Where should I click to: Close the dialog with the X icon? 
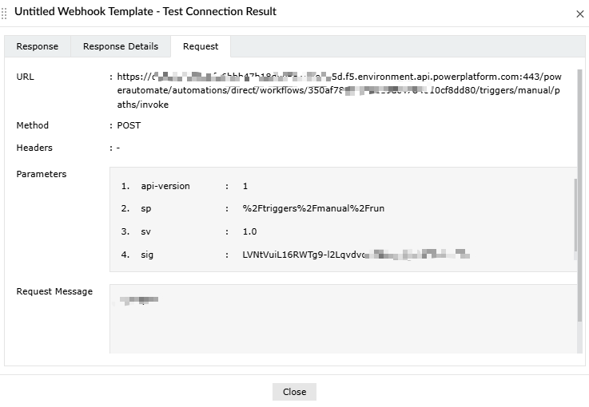click(579, 14)
